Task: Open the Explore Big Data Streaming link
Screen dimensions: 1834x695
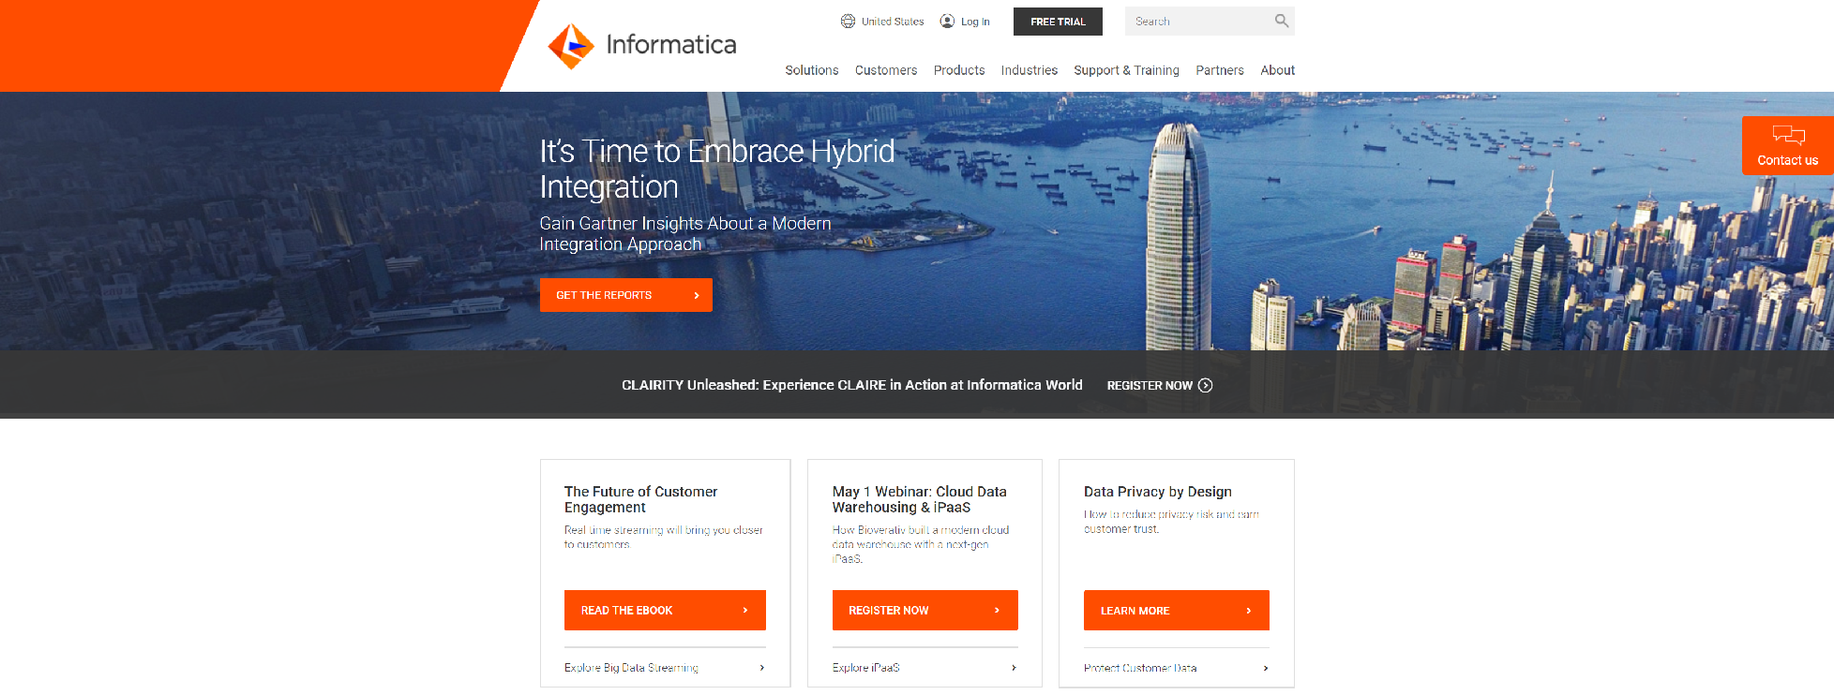Action: point(631,668)
